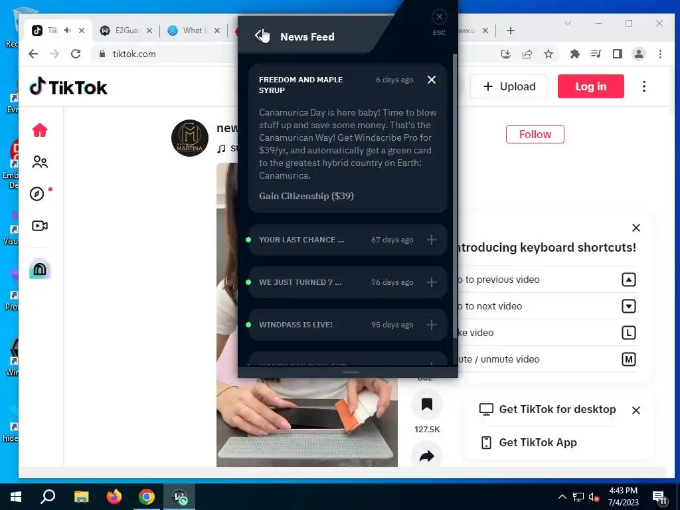
Task: Open the Gain Citizenship ($39) link
Action: [x=306, y=196]
